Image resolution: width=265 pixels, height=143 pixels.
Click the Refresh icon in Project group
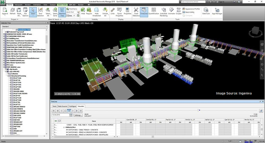(12, 11)
